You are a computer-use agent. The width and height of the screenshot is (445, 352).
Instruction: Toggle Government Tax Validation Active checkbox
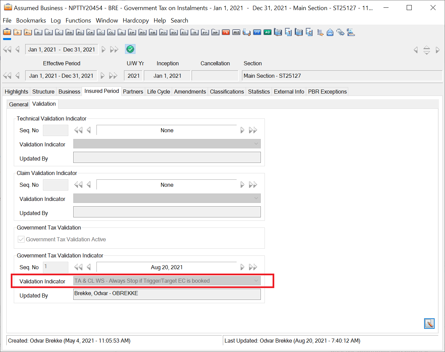click(21, 239)
